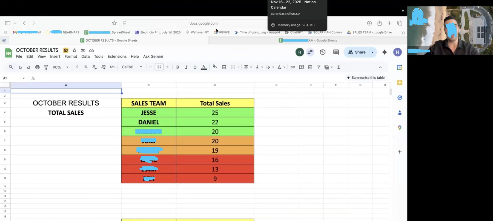The width and height of the screenshot is (493, 221).
Task: Open the borders tool
Action: (224, 67)
